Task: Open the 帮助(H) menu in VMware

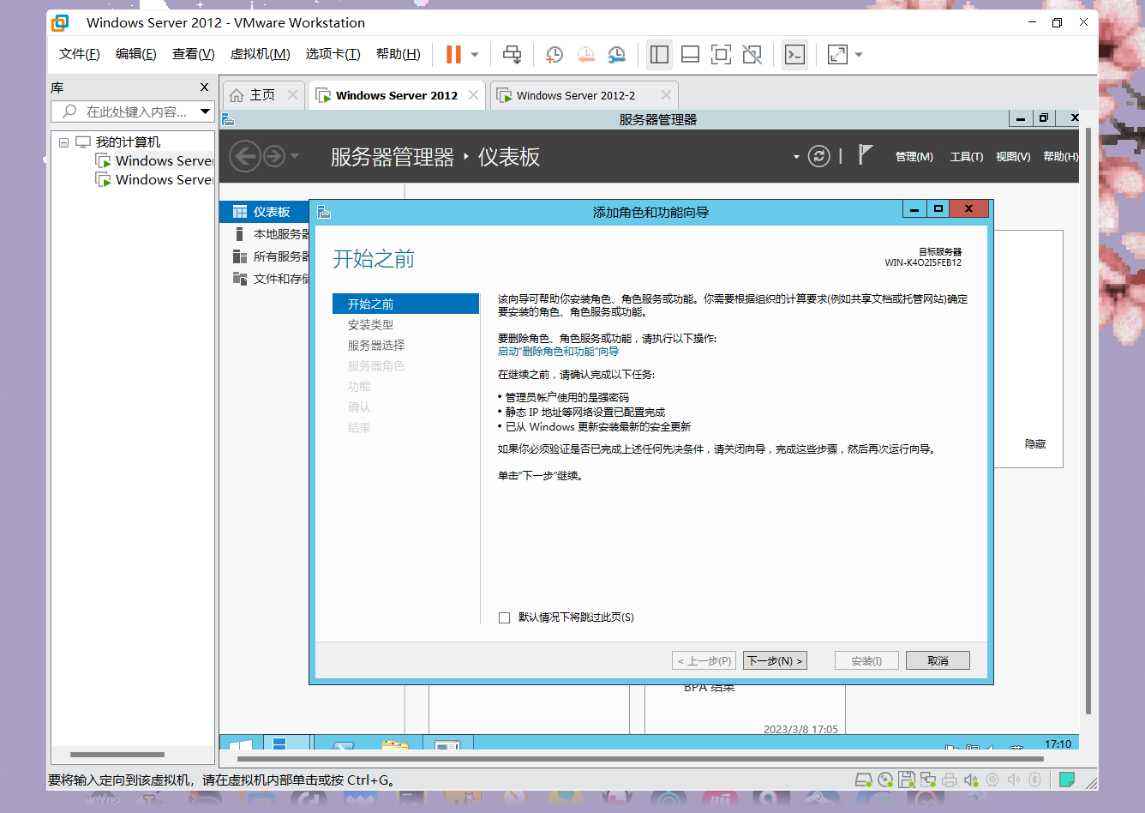Action: tap(399, 54)
